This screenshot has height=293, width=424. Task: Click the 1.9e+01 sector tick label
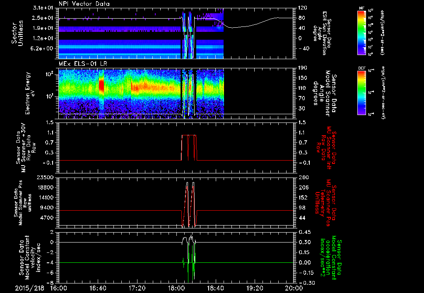click(x=42, y=28)
